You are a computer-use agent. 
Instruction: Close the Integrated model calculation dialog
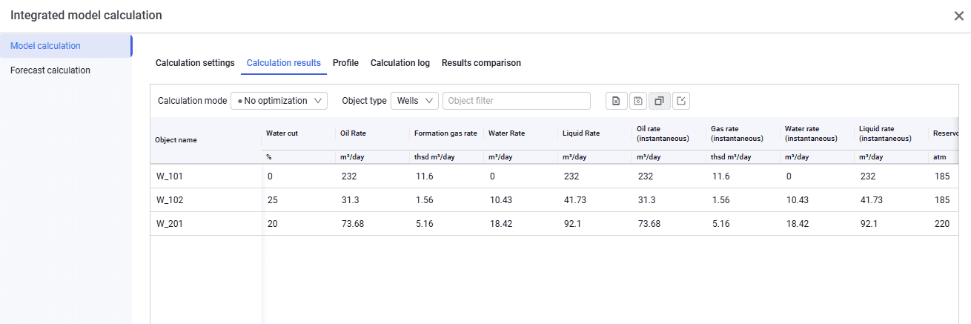tap(958, 16)
